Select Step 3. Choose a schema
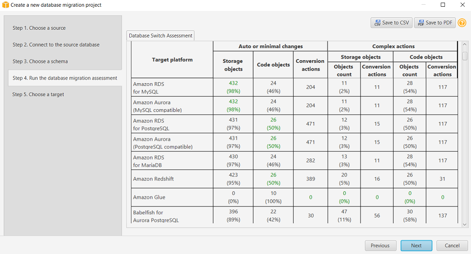 click(x=40, y=62)
